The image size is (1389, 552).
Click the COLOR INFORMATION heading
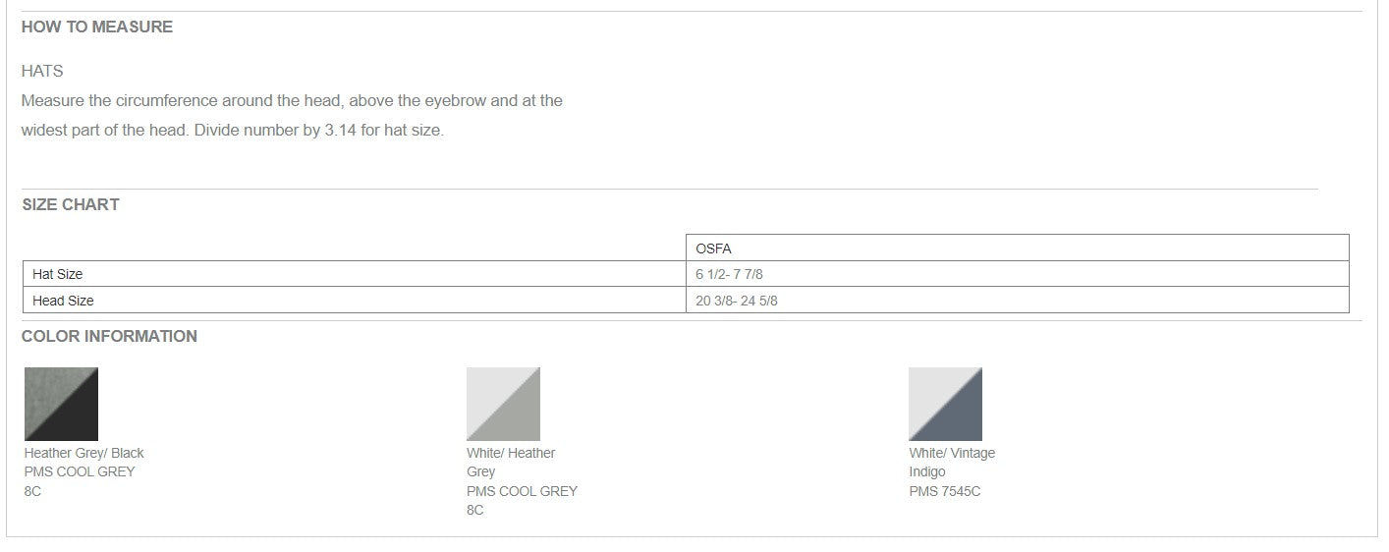[109, 336]
